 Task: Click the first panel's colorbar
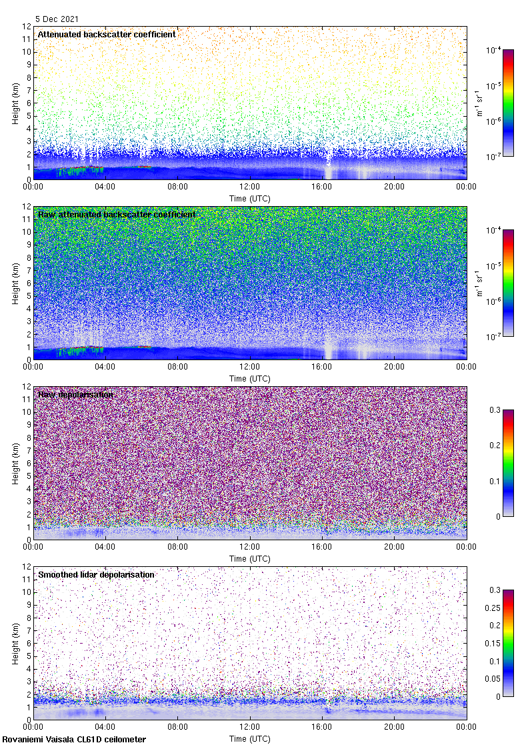[x=508, y=103]
